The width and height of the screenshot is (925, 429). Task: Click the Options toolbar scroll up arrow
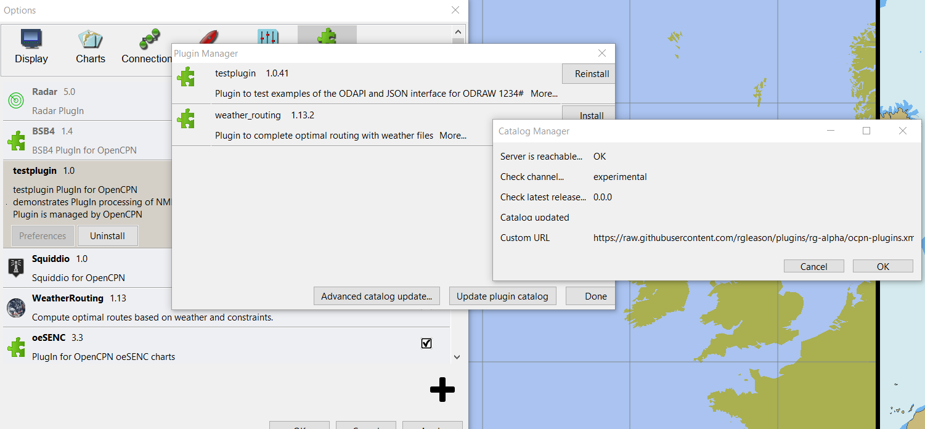[457, 31]
